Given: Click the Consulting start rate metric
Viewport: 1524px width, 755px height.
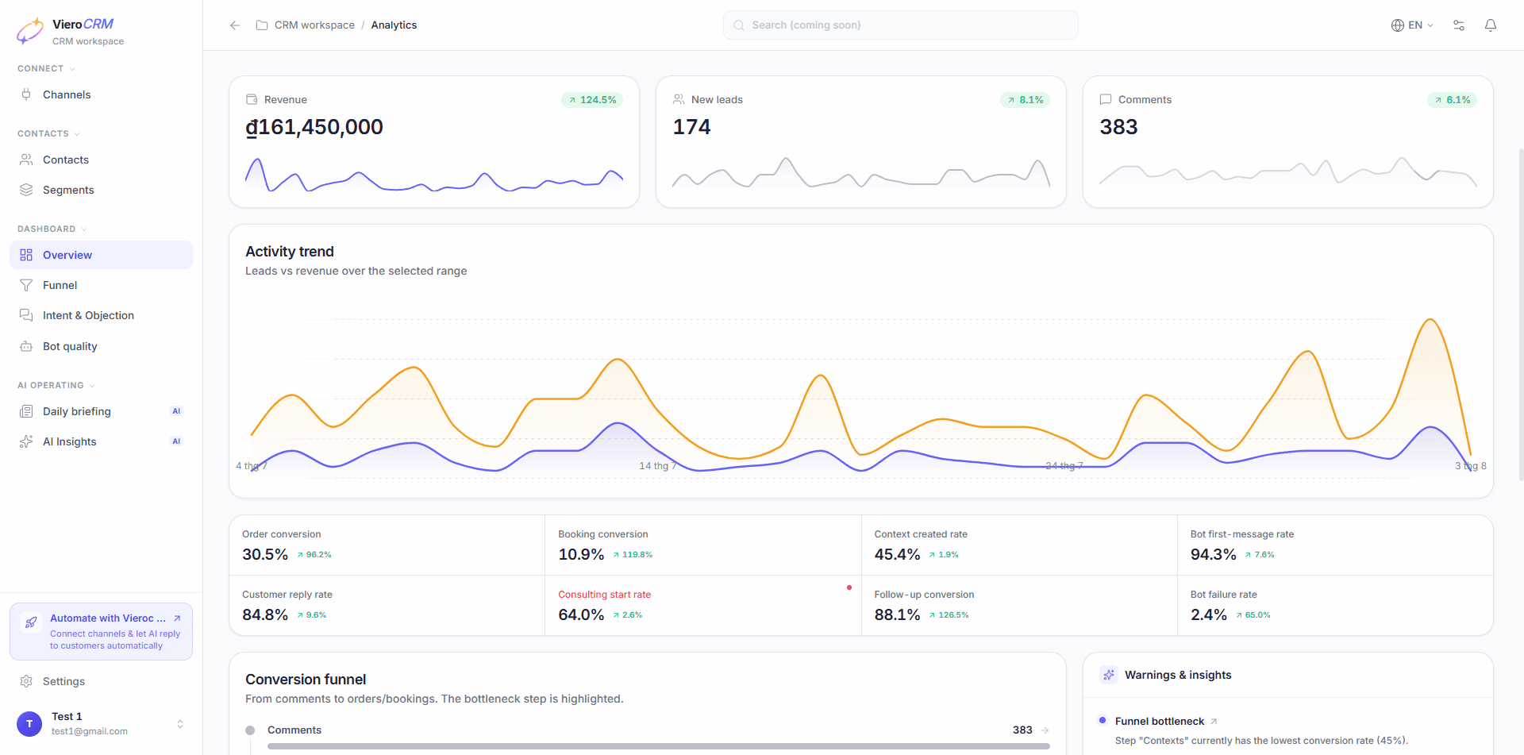Looking at the screenshot, I should (x=702, y=605).
